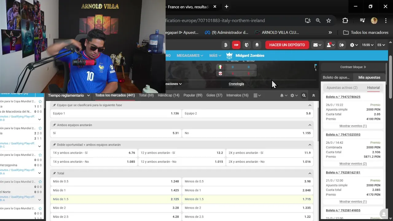Open the Tiempo reglamentario dropdown

click(69, 95)
